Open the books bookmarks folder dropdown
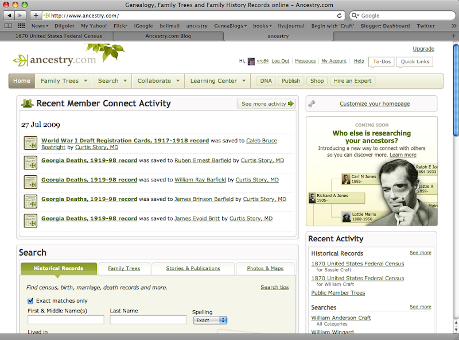Screen dimensions: 459x340 pyautogui.click(x=262, y=26)
